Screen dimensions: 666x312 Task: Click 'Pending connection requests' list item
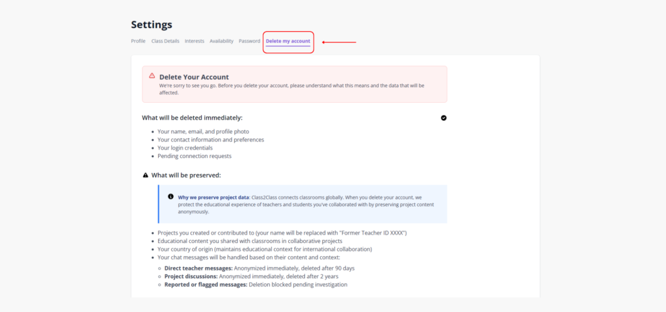click(194, 156)
